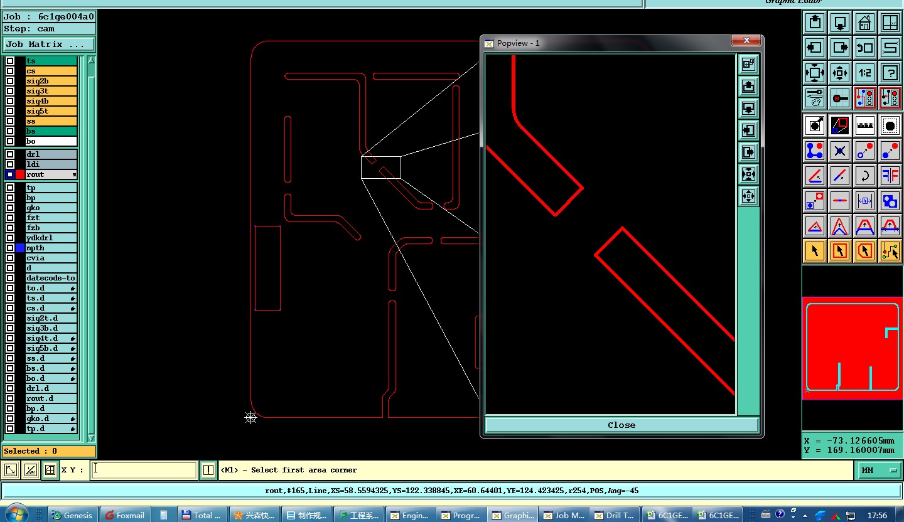904x522 pixels.
Task: Click layer list scroll-down arrow
Action: click(91, 437)
